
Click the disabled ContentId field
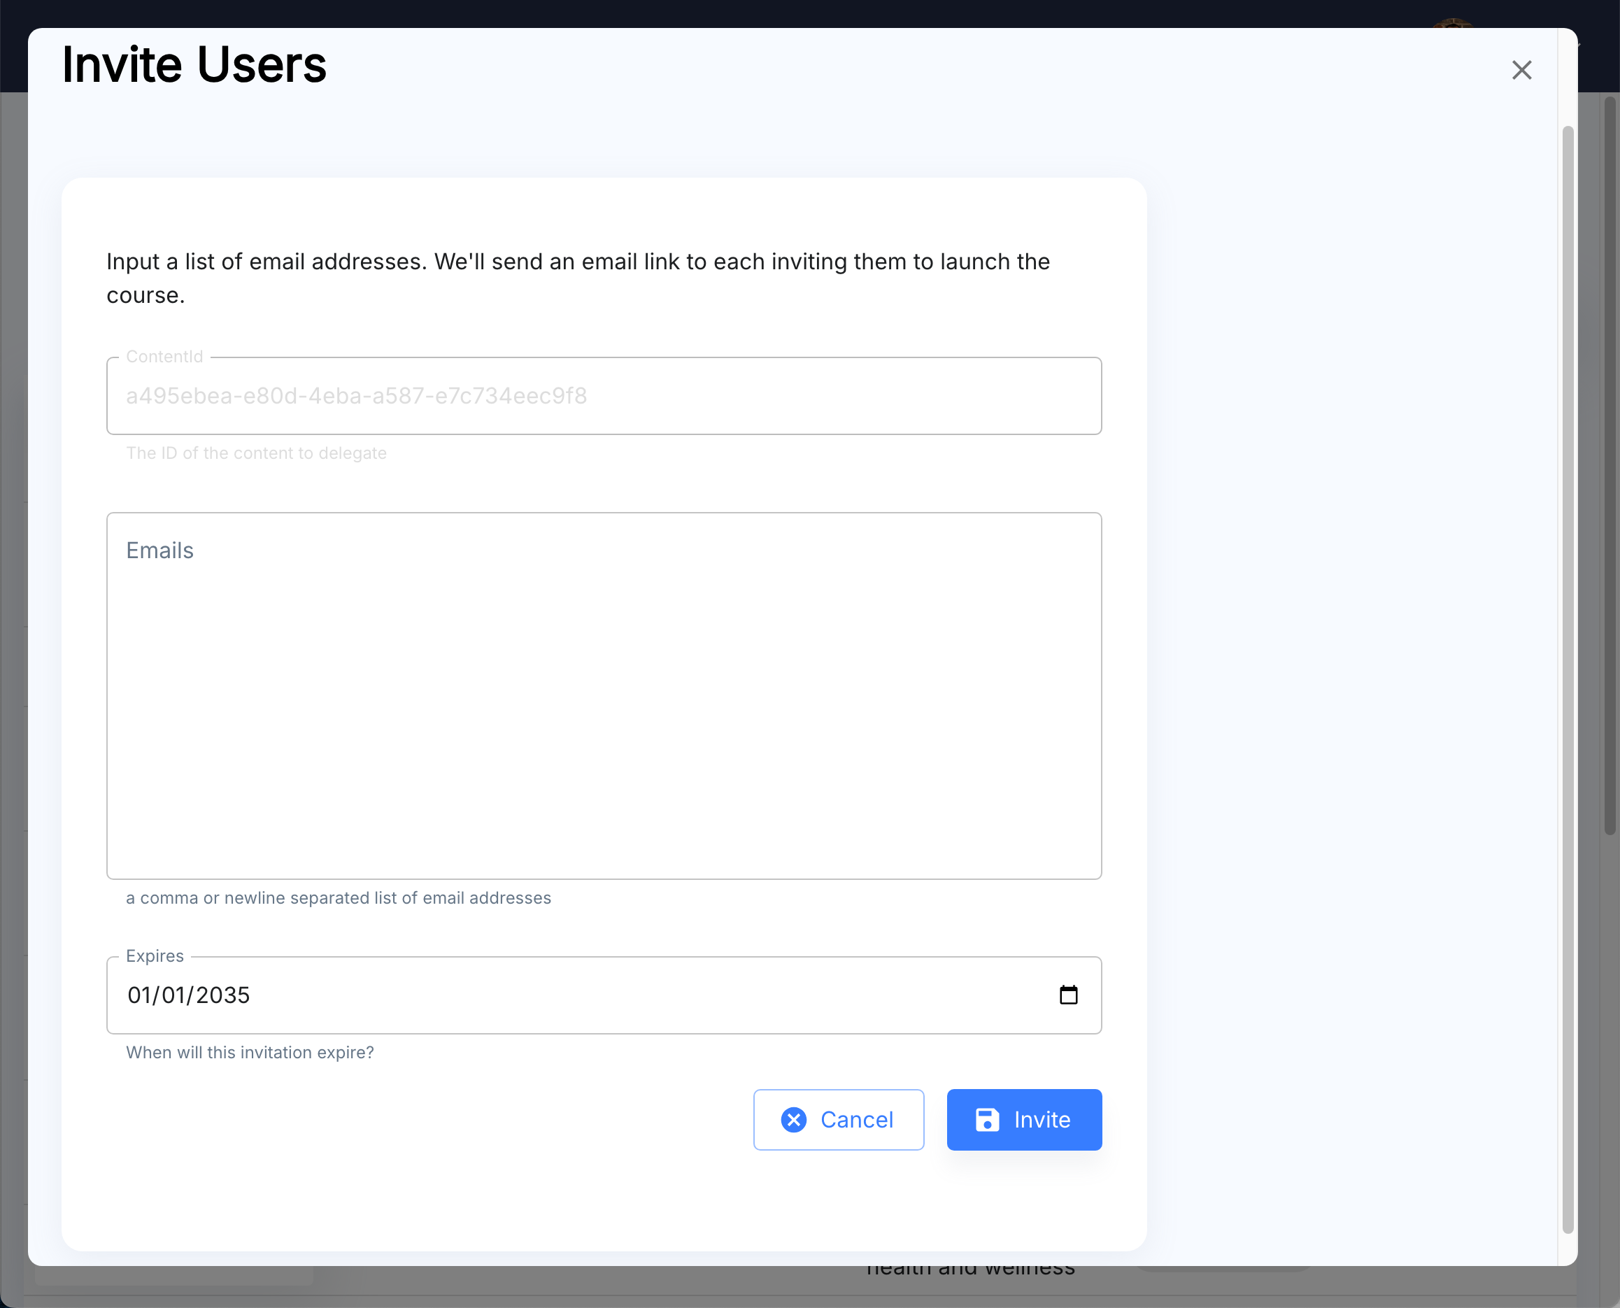pos(603,396)
